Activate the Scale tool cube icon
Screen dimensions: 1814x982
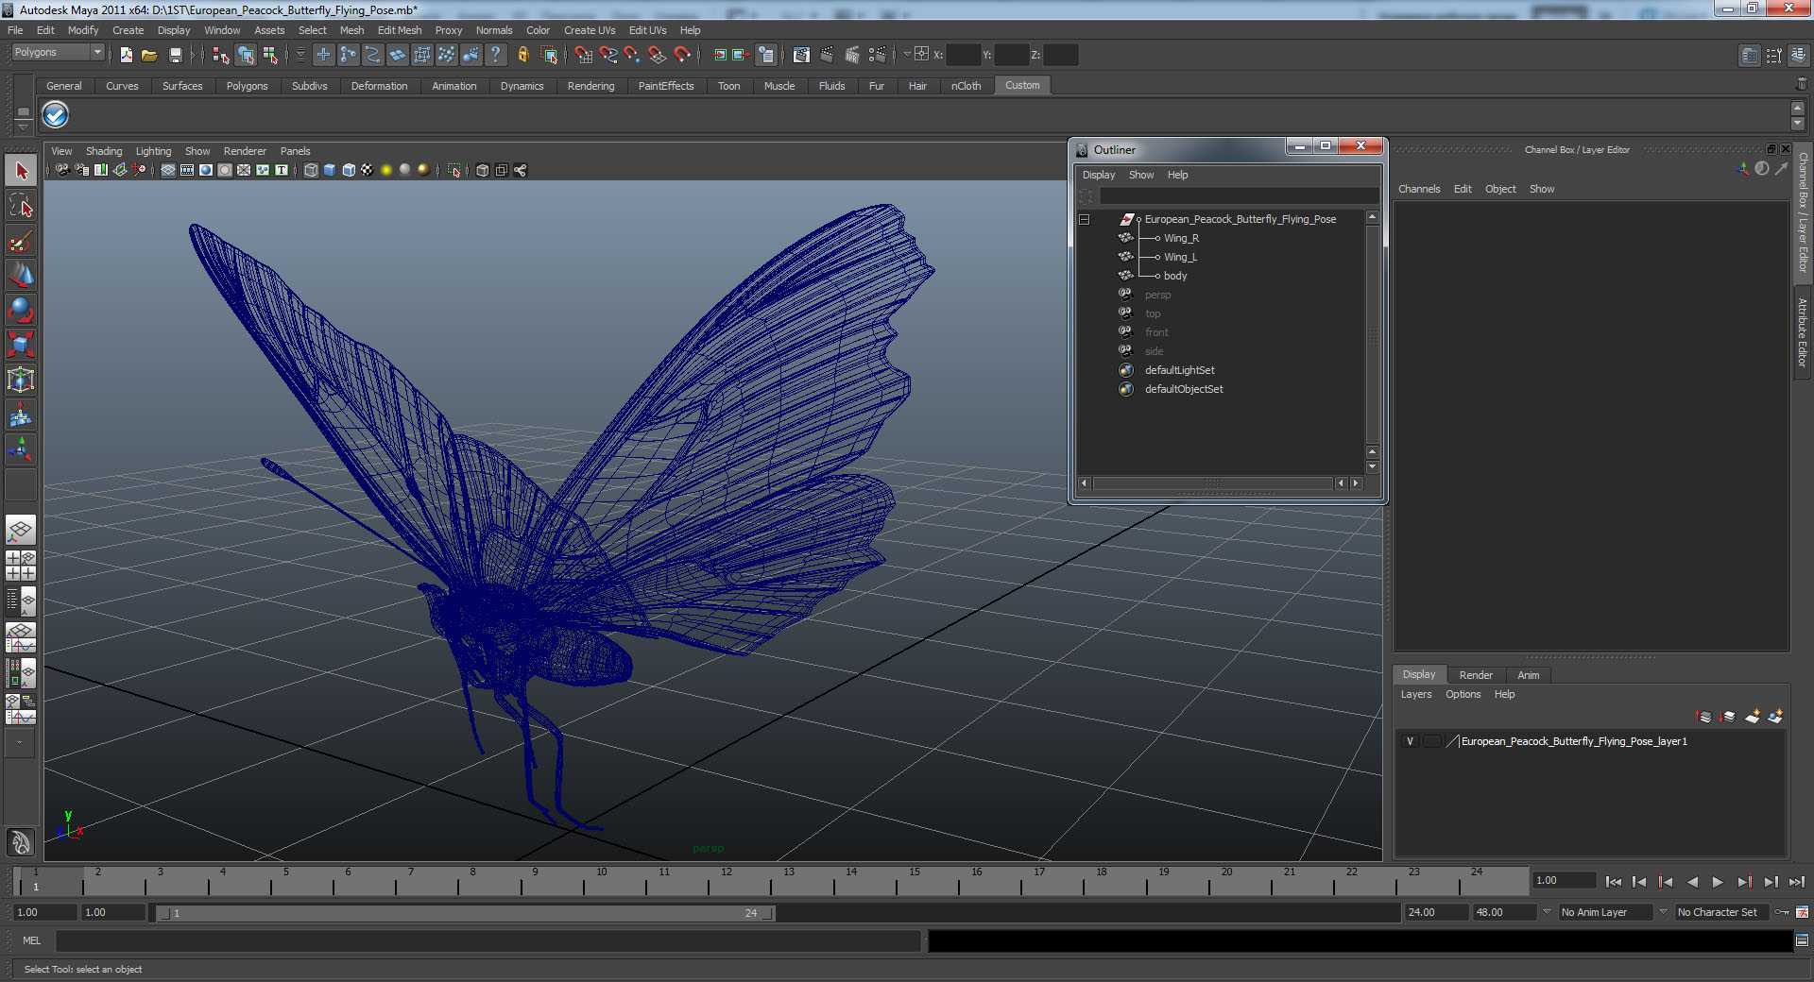pyautogui.click(x=21, y=345)
